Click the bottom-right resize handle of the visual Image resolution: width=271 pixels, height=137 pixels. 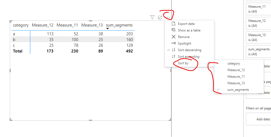(x=170, y=119)
